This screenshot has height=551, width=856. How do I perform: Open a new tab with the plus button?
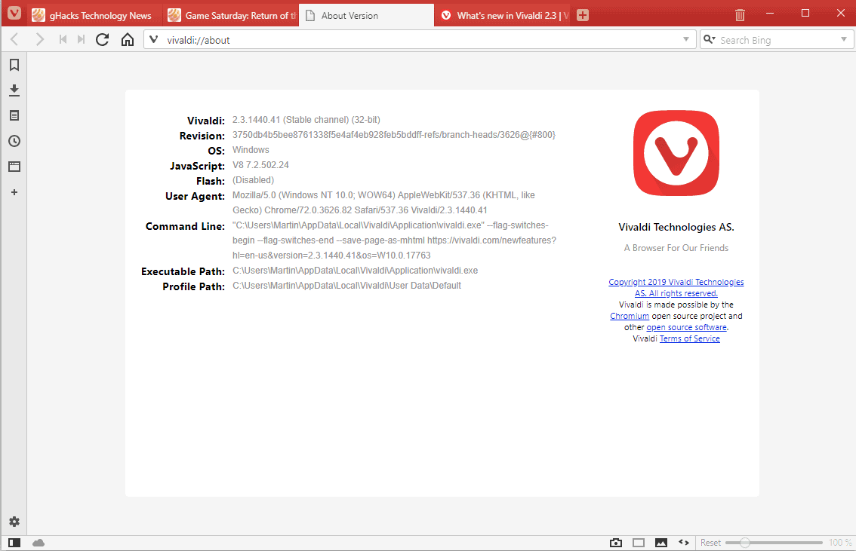(582, 14)
